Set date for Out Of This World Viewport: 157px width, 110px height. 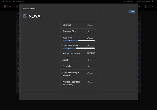[x=90, y=46]
